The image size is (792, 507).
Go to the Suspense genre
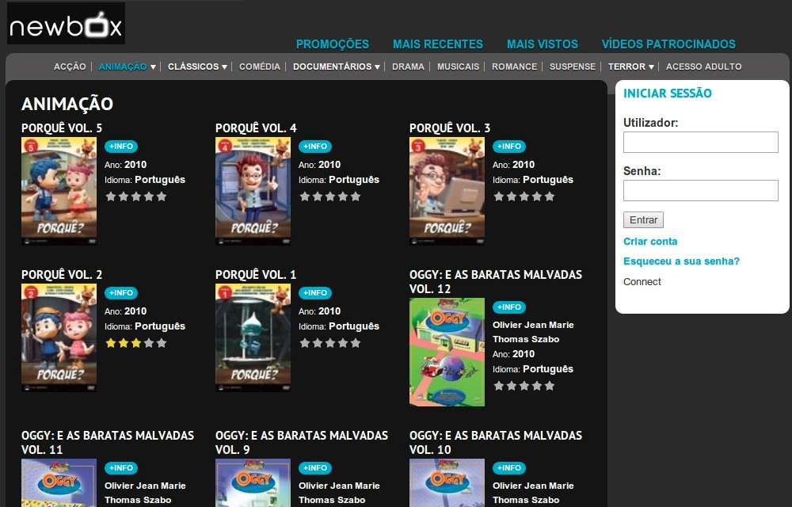coord(573,67)
